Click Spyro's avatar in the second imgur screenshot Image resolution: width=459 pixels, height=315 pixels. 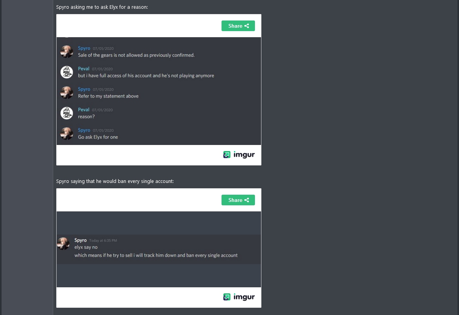tap(63, 244)
